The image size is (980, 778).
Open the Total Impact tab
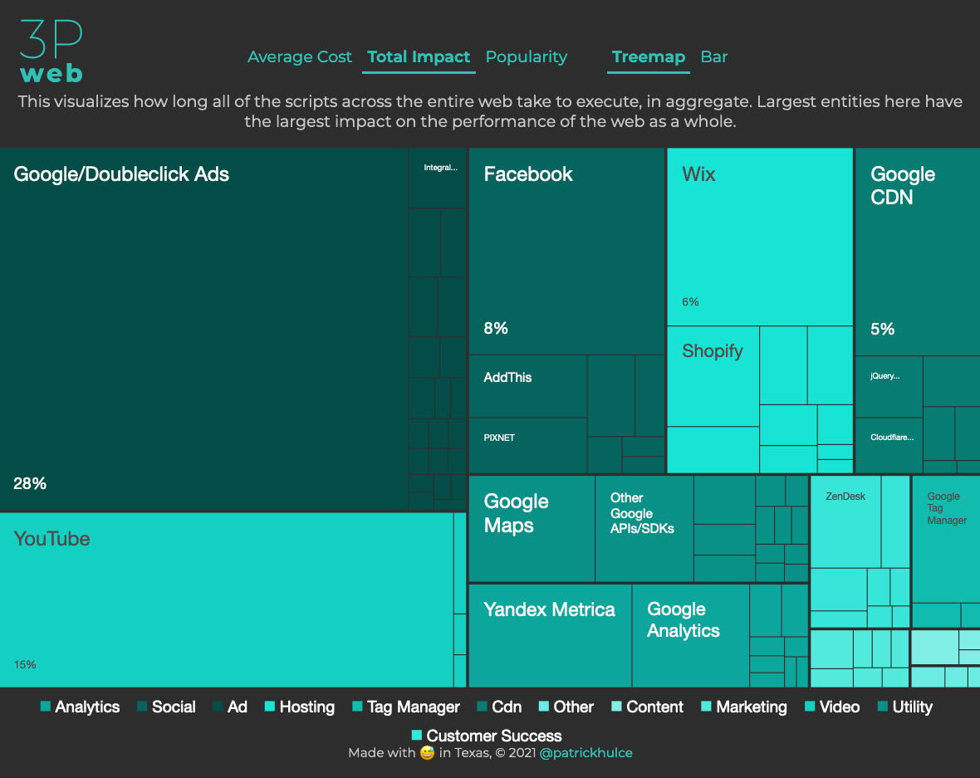pos(418,56)
